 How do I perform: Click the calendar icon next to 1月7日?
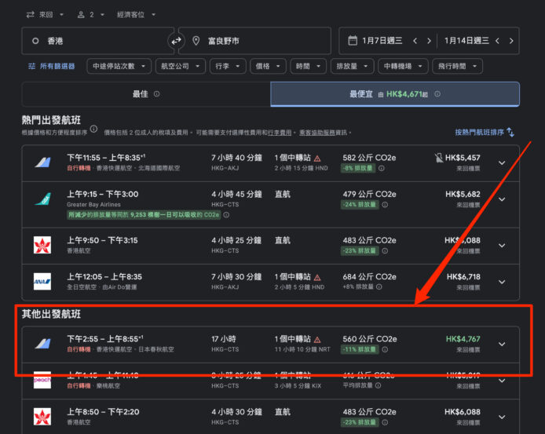tap(353, 41)
